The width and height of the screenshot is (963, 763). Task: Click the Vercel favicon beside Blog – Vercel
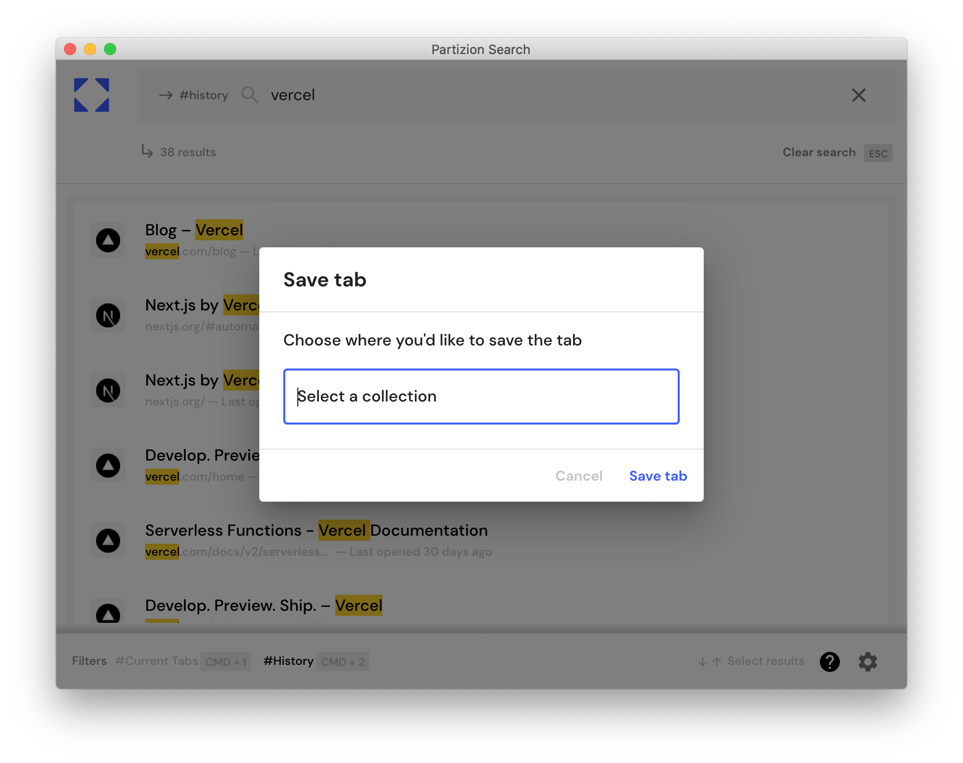pyautogui.click(x=108, y=240)
